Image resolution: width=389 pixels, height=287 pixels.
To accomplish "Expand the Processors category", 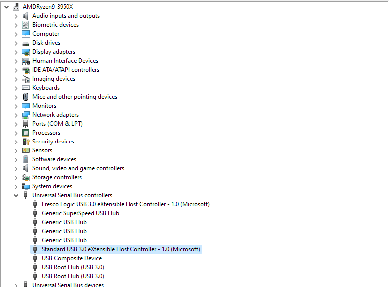I will pos(16,133).
